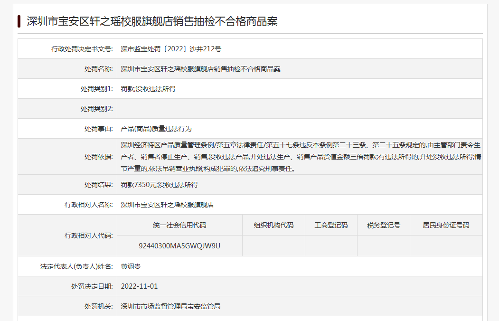Click the dark red bar beside the page title

(19, 21)
